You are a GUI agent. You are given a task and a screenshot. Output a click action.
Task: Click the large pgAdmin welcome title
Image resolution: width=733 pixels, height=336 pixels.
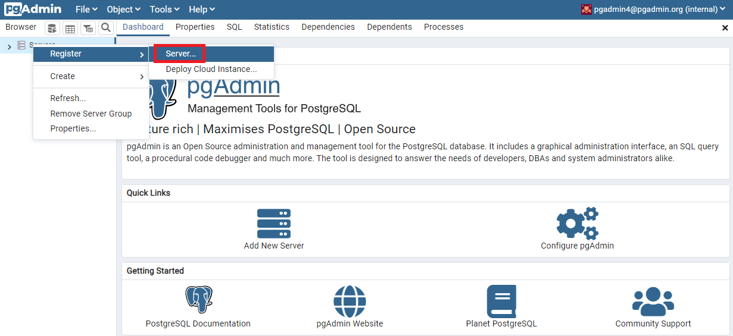pos(233,86)
